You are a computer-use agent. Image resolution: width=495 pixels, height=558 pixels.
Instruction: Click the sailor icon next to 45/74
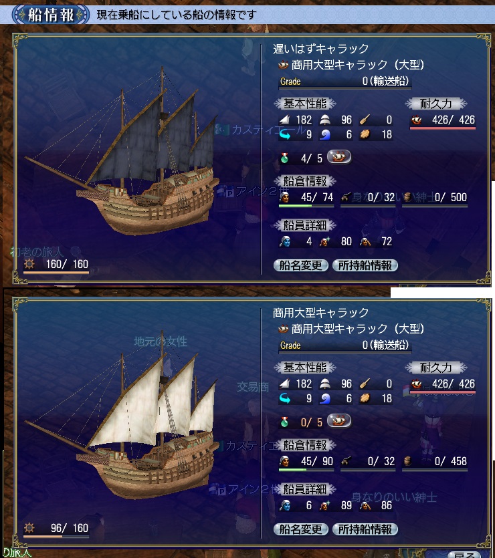[284, 196]
